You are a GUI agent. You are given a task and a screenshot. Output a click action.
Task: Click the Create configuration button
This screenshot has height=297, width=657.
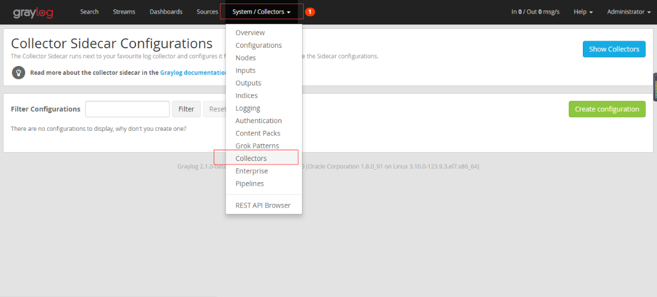pyautogui.click(x=607, y=109)
